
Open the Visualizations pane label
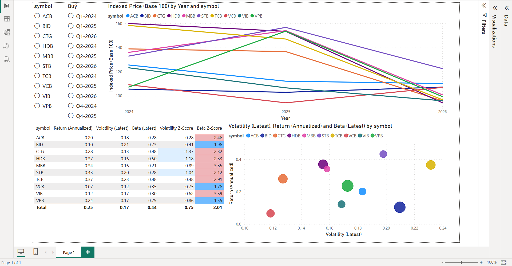(x=494, y=31)
